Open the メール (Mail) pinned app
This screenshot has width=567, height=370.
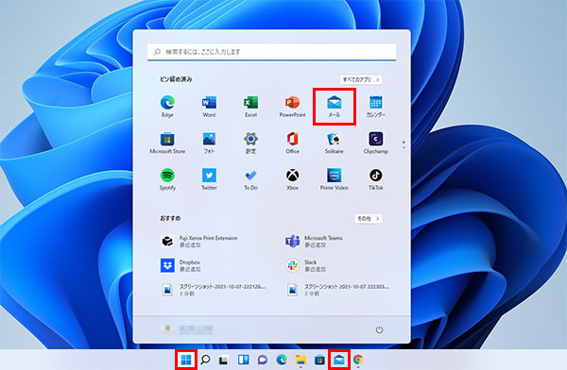[335, 107]
